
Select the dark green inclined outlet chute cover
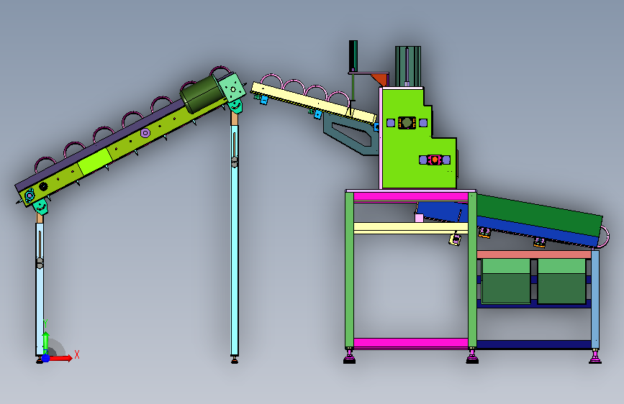pos(539,215)
